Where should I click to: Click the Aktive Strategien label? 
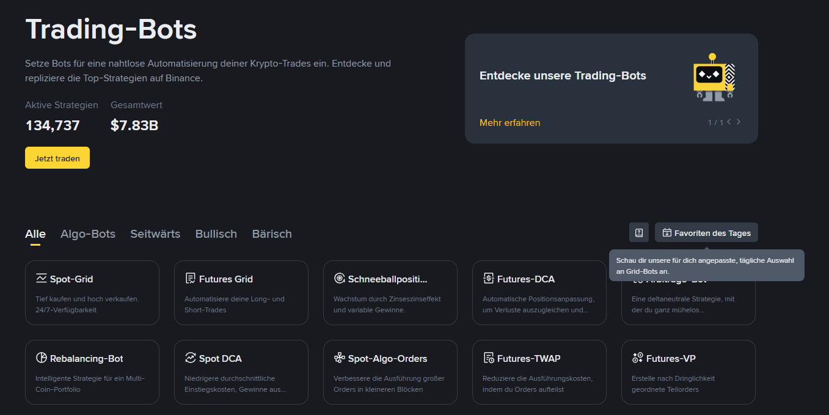(62, 105)
